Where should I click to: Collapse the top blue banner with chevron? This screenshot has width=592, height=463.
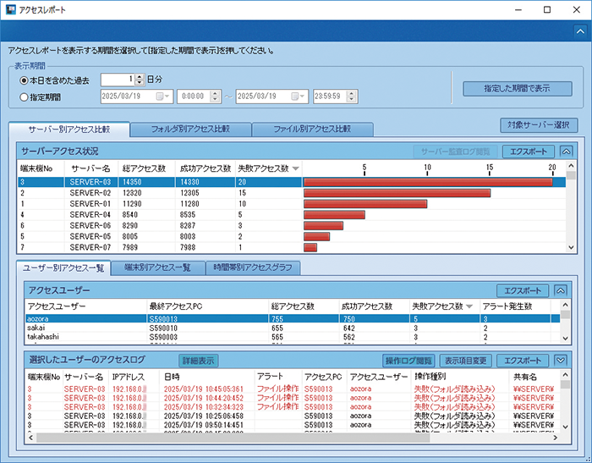tap(580, 31)
